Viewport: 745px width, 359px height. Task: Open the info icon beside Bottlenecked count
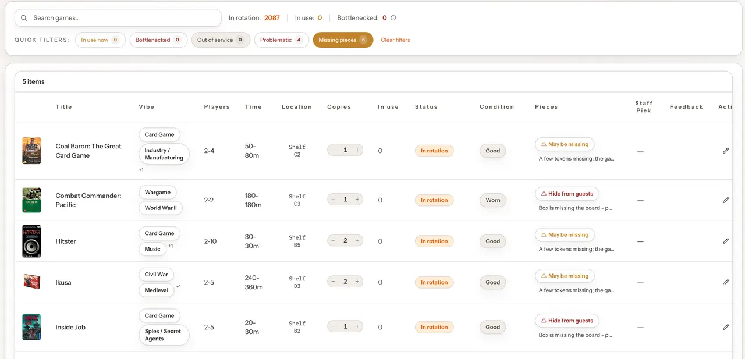point(393,18)
